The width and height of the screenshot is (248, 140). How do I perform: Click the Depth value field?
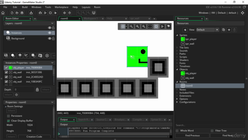[24, 90]
